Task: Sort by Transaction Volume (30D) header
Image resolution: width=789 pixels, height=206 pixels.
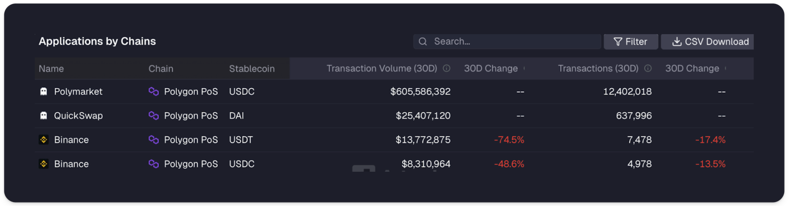Action: pyautogui.click(x=381, y=69)
